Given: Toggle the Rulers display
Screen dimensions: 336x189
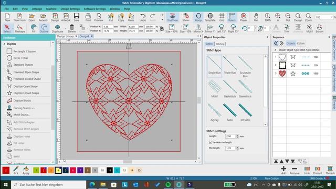Looking at the screenshot, I should click(x=232, y=17).
